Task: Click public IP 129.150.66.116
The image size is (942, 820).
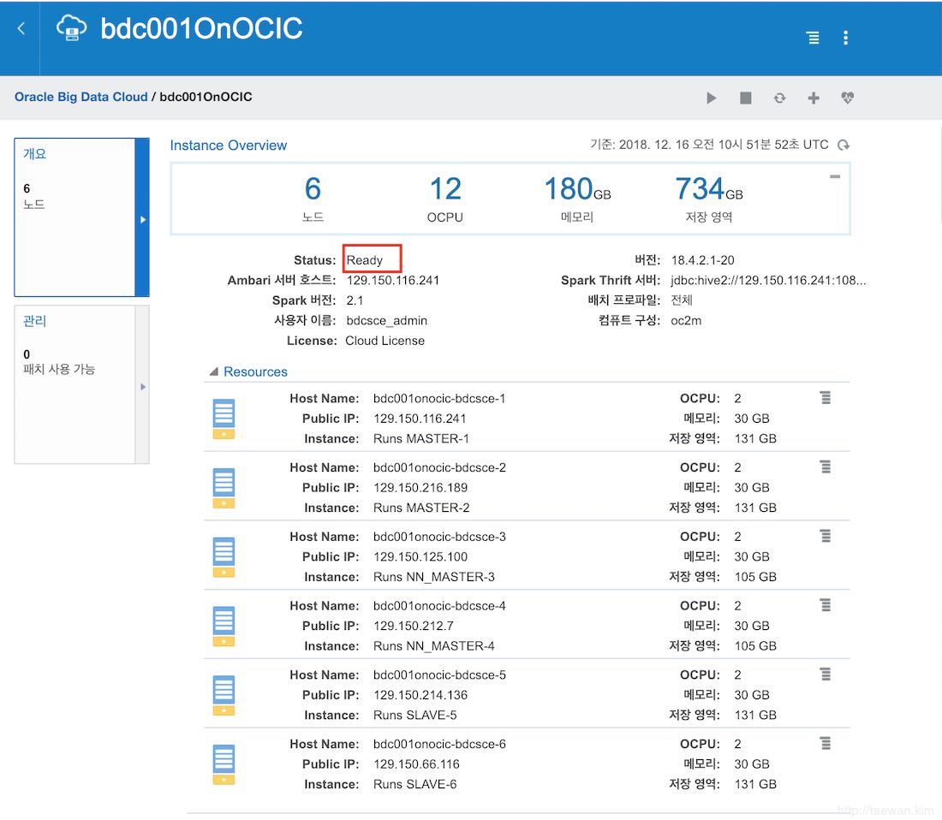Action: coord(416,764)
